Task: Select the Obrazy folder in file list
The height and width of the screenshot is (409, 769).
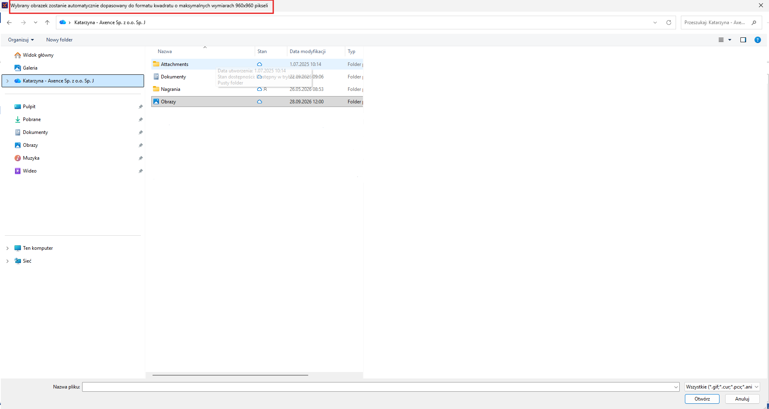Action: pos(257,102)
